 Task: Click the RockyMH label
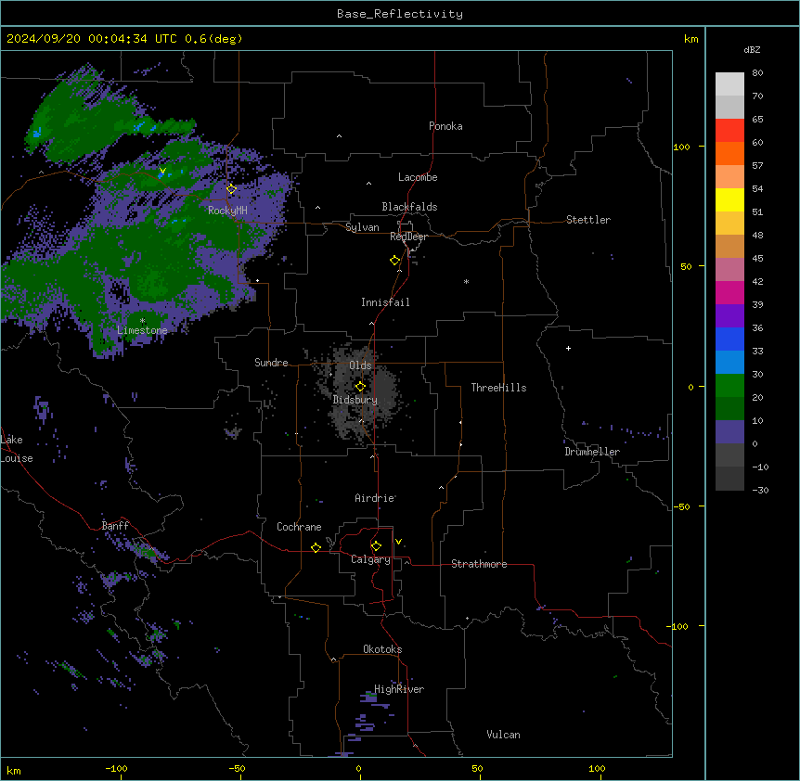pyautogui.click(x=227, y=211)
